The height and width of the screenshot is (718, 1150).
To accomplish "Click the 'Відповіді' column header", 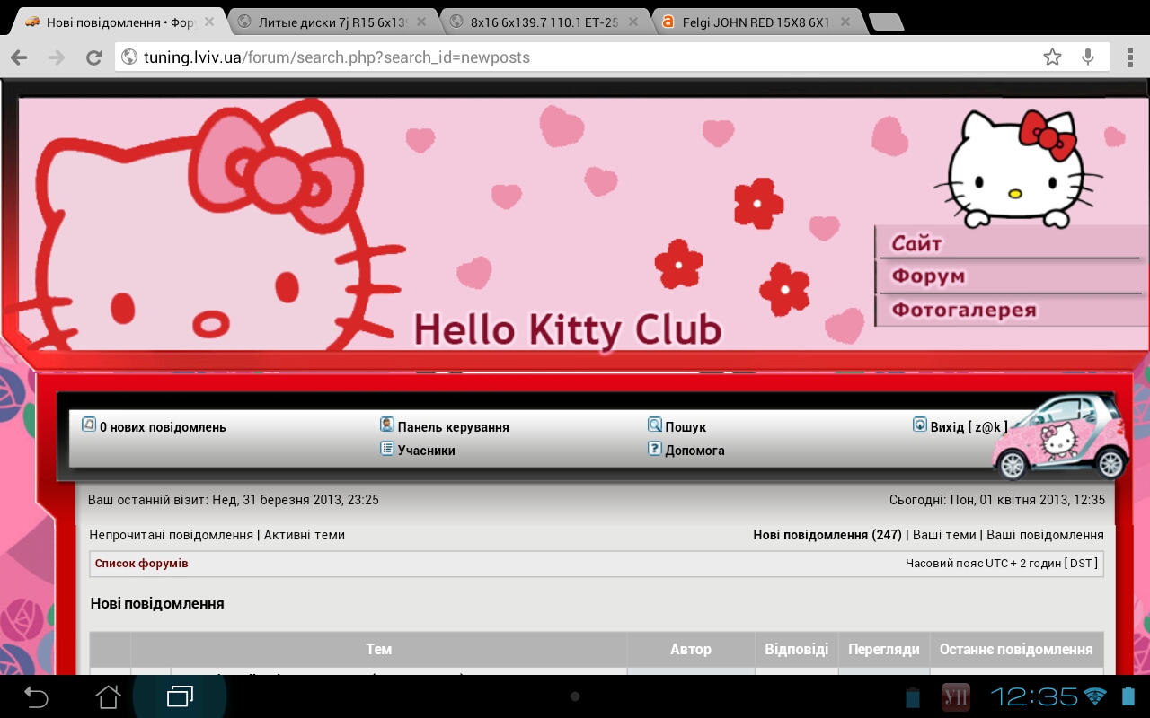I will click(x=797, y=649).
